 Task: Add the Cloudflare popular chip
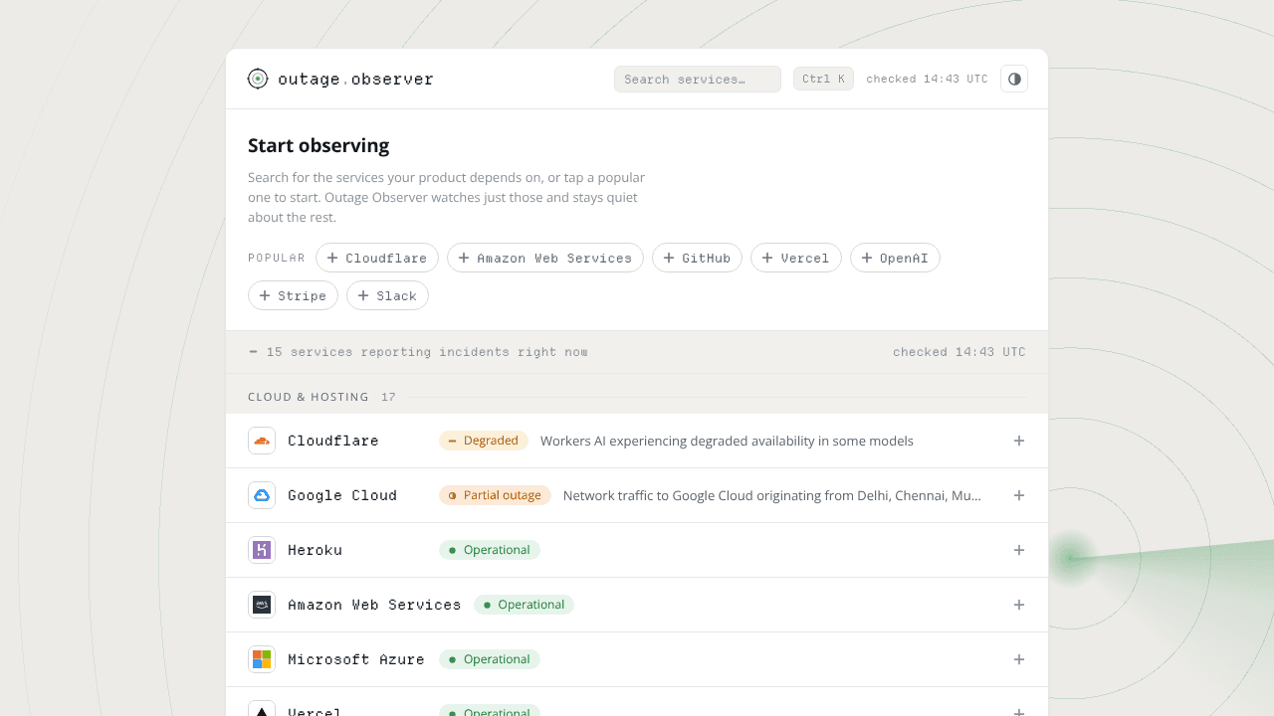pyautogui.click(x=377, y=258)
